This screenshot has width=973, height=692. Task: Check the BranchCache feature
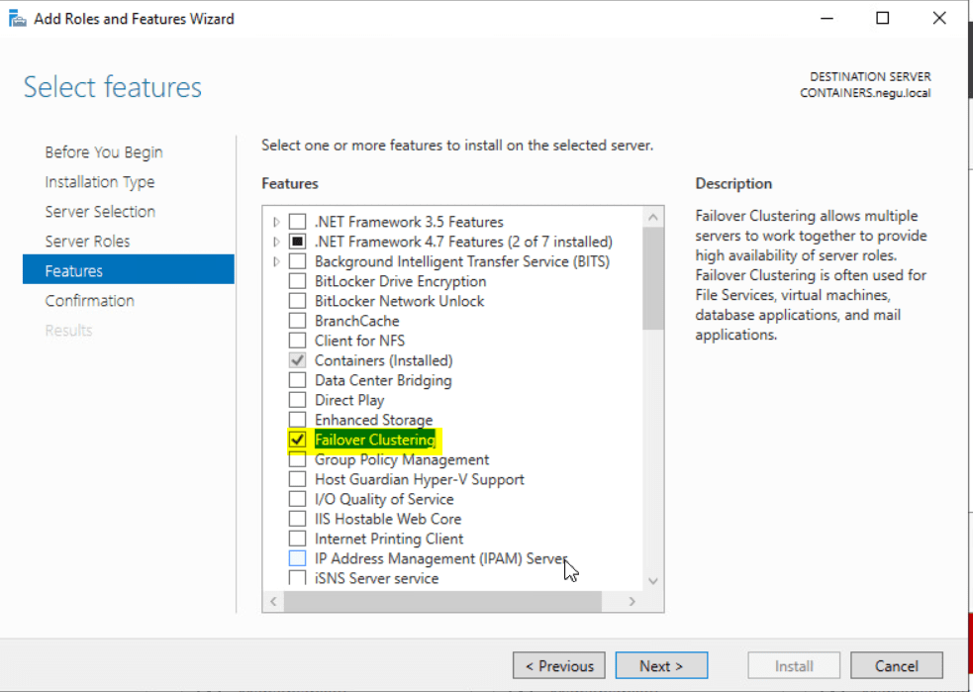tap(298, 321)
